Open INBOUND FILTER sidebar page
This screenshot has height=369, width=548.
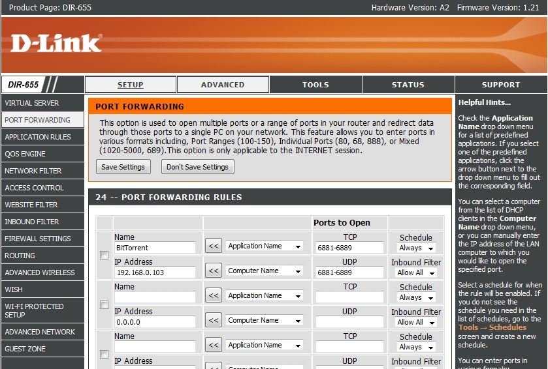[x=42, y=222]
